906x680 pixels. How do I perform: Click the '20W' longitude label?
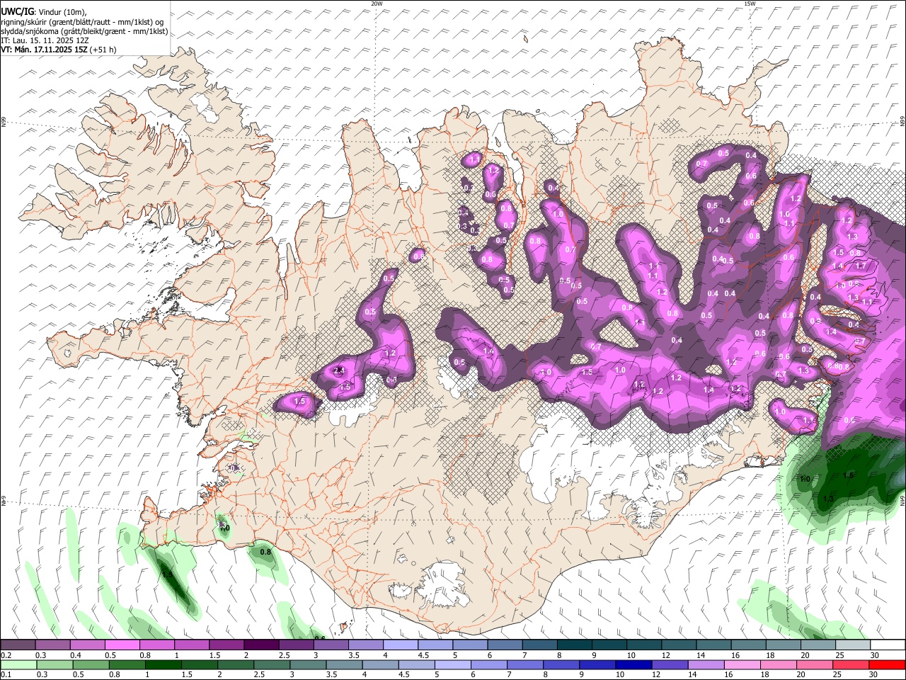click(377, 4)
